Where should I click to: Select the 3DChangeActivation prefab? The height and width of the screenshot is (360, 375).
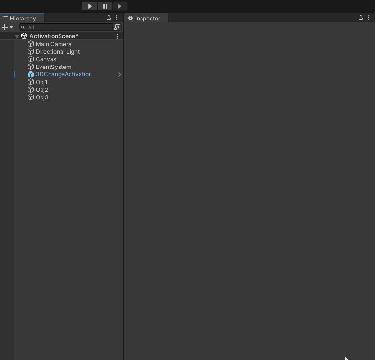(x=64, y=74)
